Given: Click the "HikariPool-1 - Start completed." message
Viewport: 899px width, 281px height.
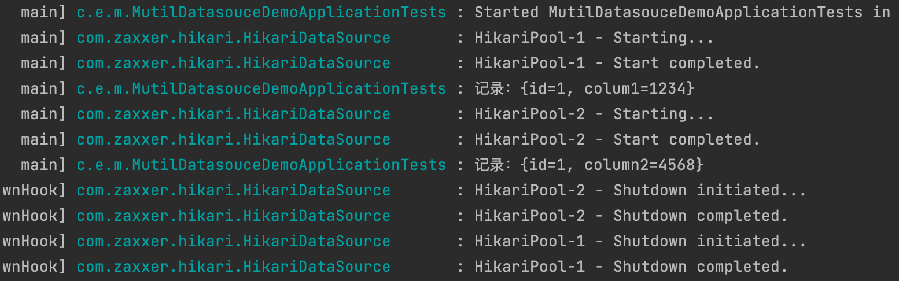Looking at the screenshot, I should pyautogui.click(x=617, y=63).
